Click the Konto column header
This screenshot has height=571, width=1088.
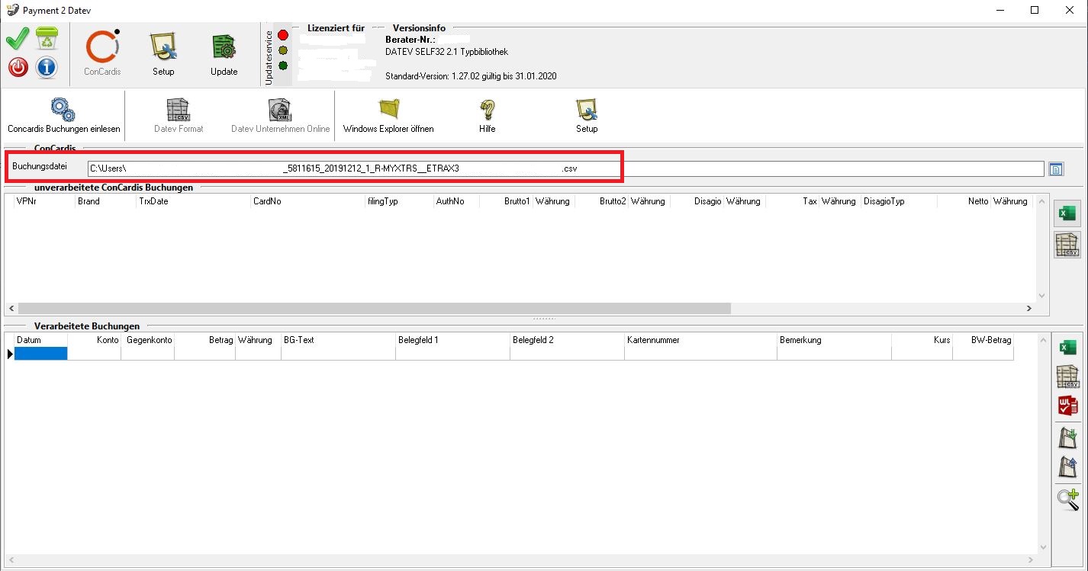click(94, 340)
